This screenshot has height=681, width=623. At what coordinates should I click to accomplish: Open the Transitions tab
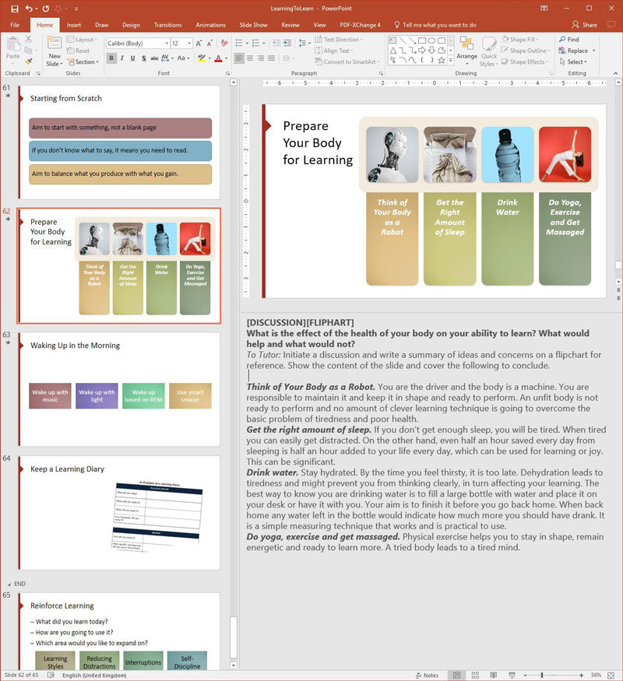coord(167,25)
